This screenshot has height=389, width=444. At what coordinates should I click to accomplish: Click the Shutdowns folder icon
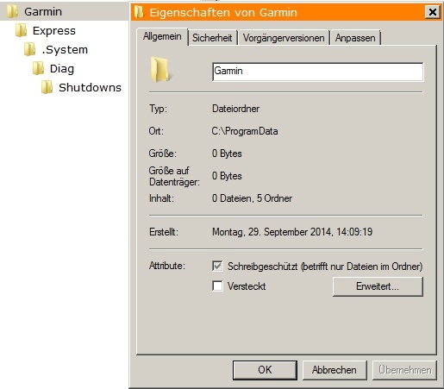click(47, 87)
